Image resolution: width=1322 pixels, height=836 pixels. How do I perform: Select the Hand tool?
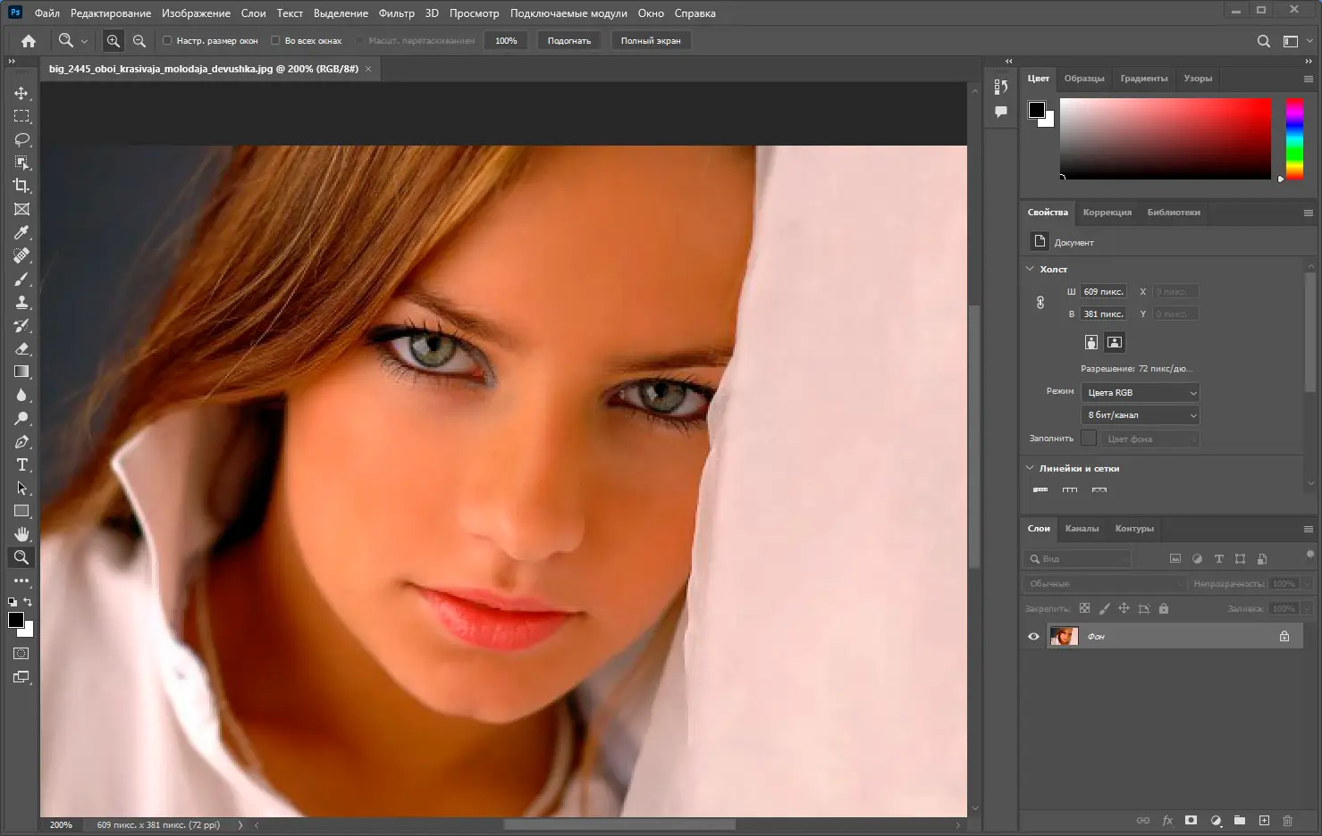tap(21, 533)
